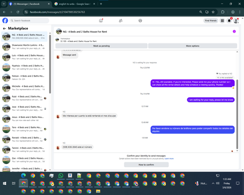Image resolution: width=244 pixels, height=195 pixels.
Task: Open Rubi conversation in list
Action: [24, 98]
